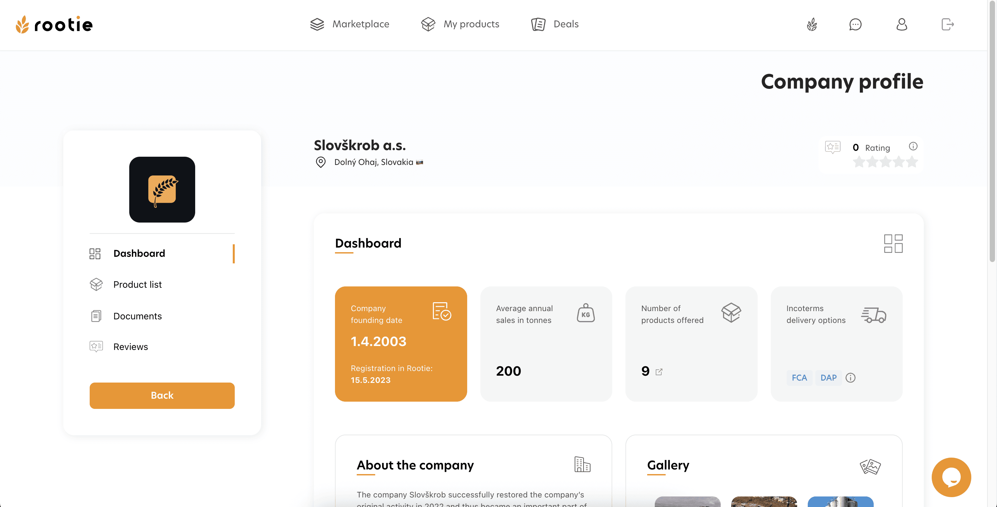Click the Dolný Ohaj, Slovakia location text

pyautogui.click(x=374, y=162)
